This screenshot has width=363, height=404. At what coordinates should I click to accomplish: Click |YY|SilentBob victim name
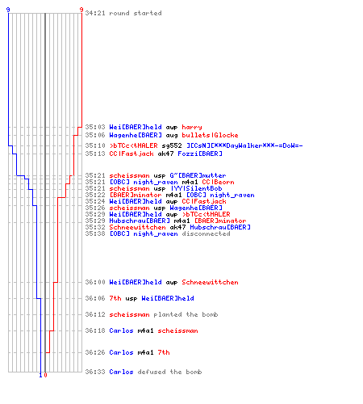196,188
